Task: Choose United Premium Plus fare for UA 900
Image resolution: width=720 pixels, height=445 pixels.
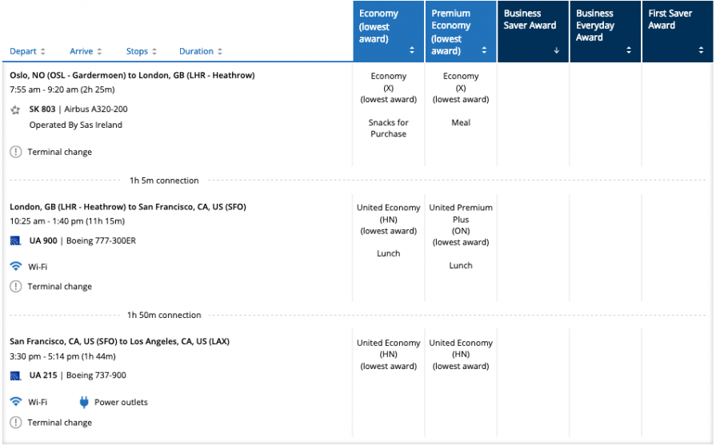Action: [x=460, y=224]
